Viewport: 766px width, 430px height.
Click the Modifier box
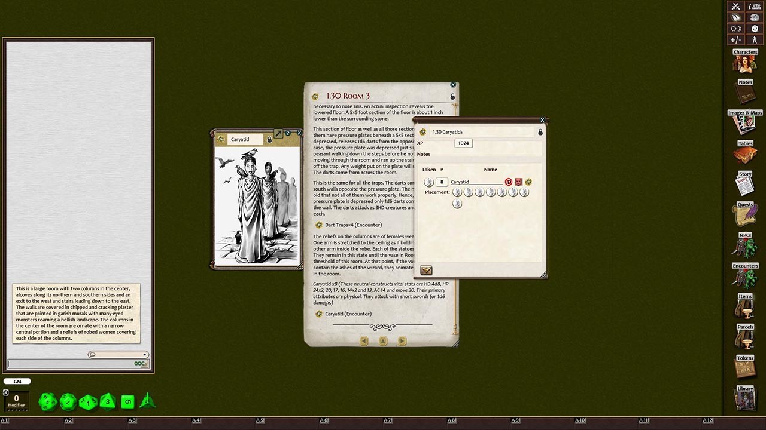click(x=16, y=400)
